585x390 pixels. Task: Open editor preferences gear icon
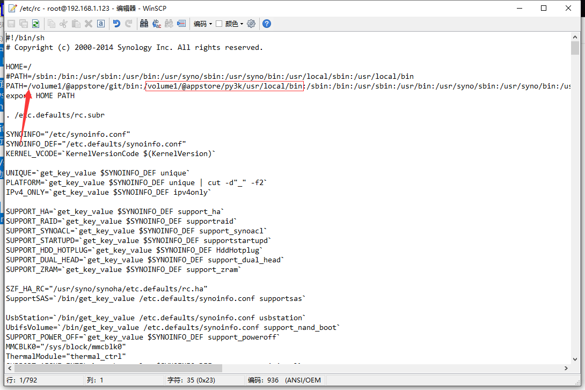tap(252, 24)
